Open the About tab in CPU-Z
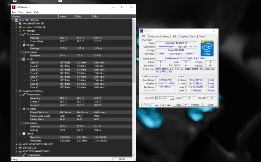Screen dimensions: 261x162 (202, 37)
